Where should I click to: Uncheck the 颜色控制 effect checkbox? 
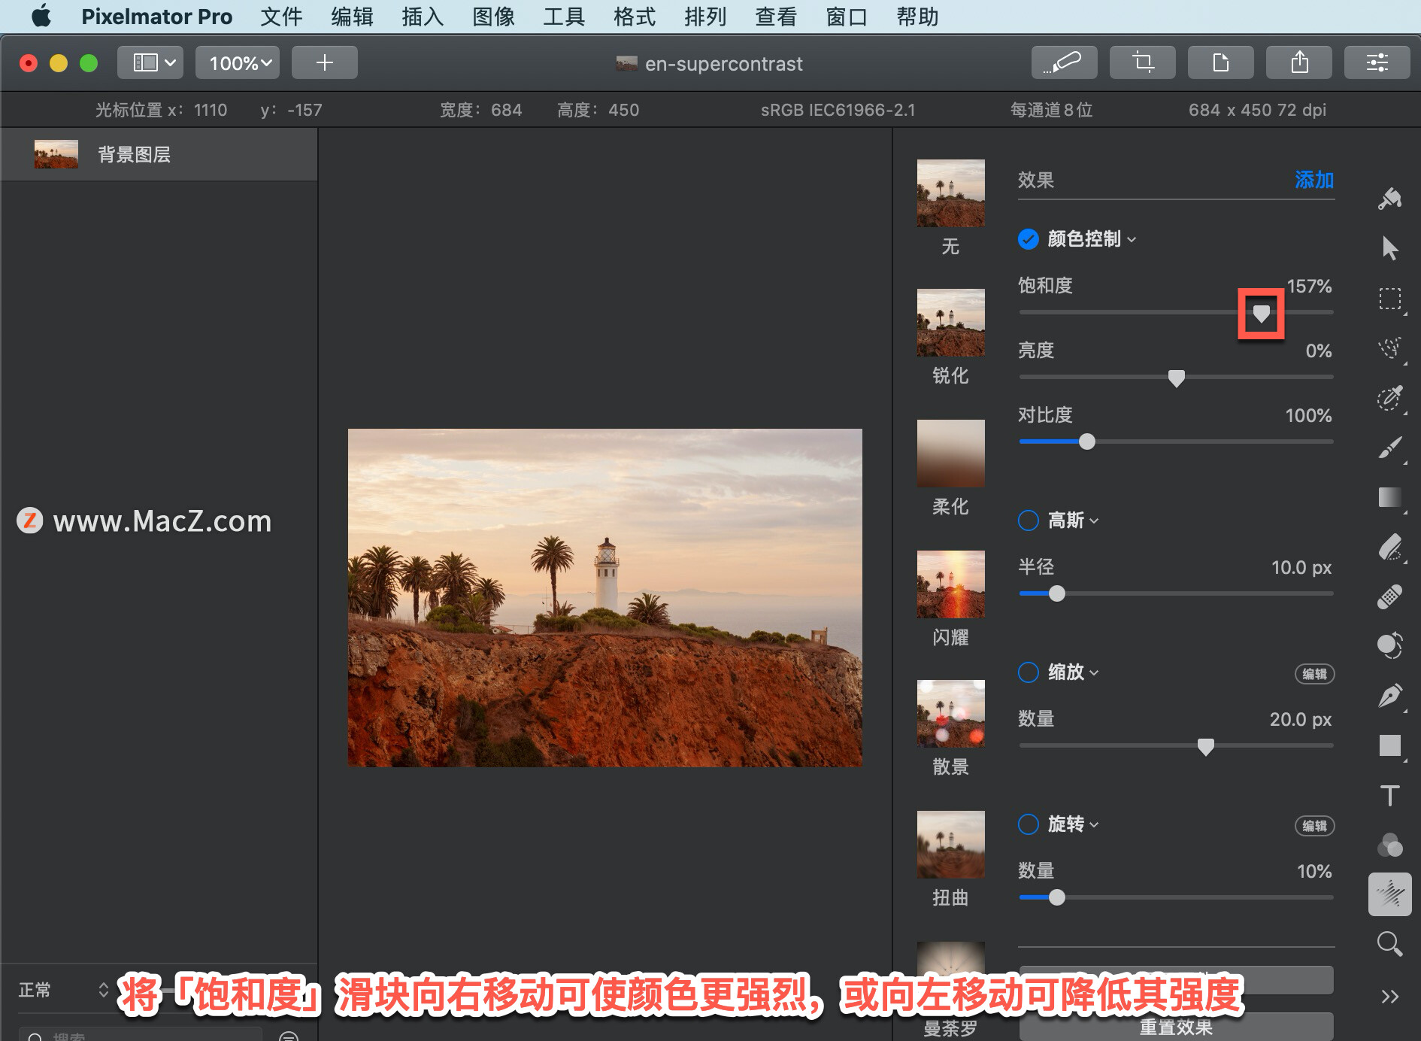[1028, 239]
